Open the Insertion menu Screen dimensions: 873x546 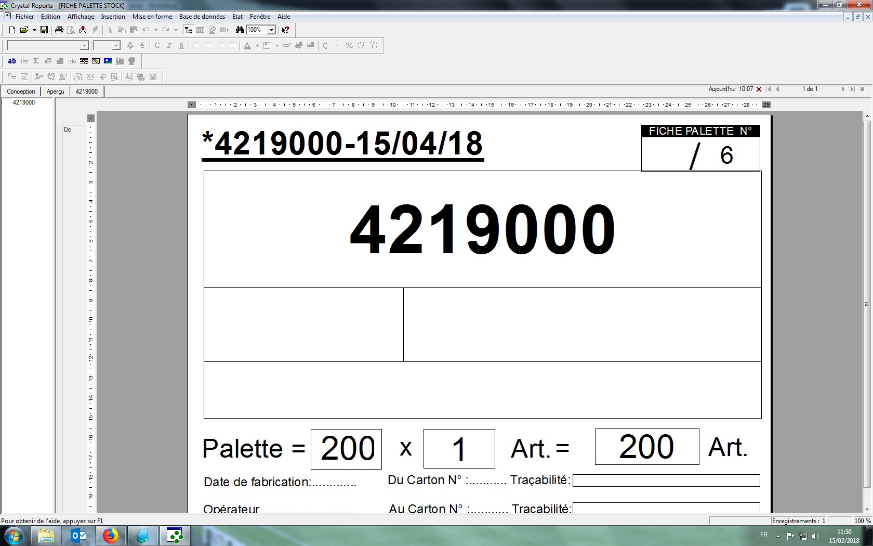[x=113, y=17]
